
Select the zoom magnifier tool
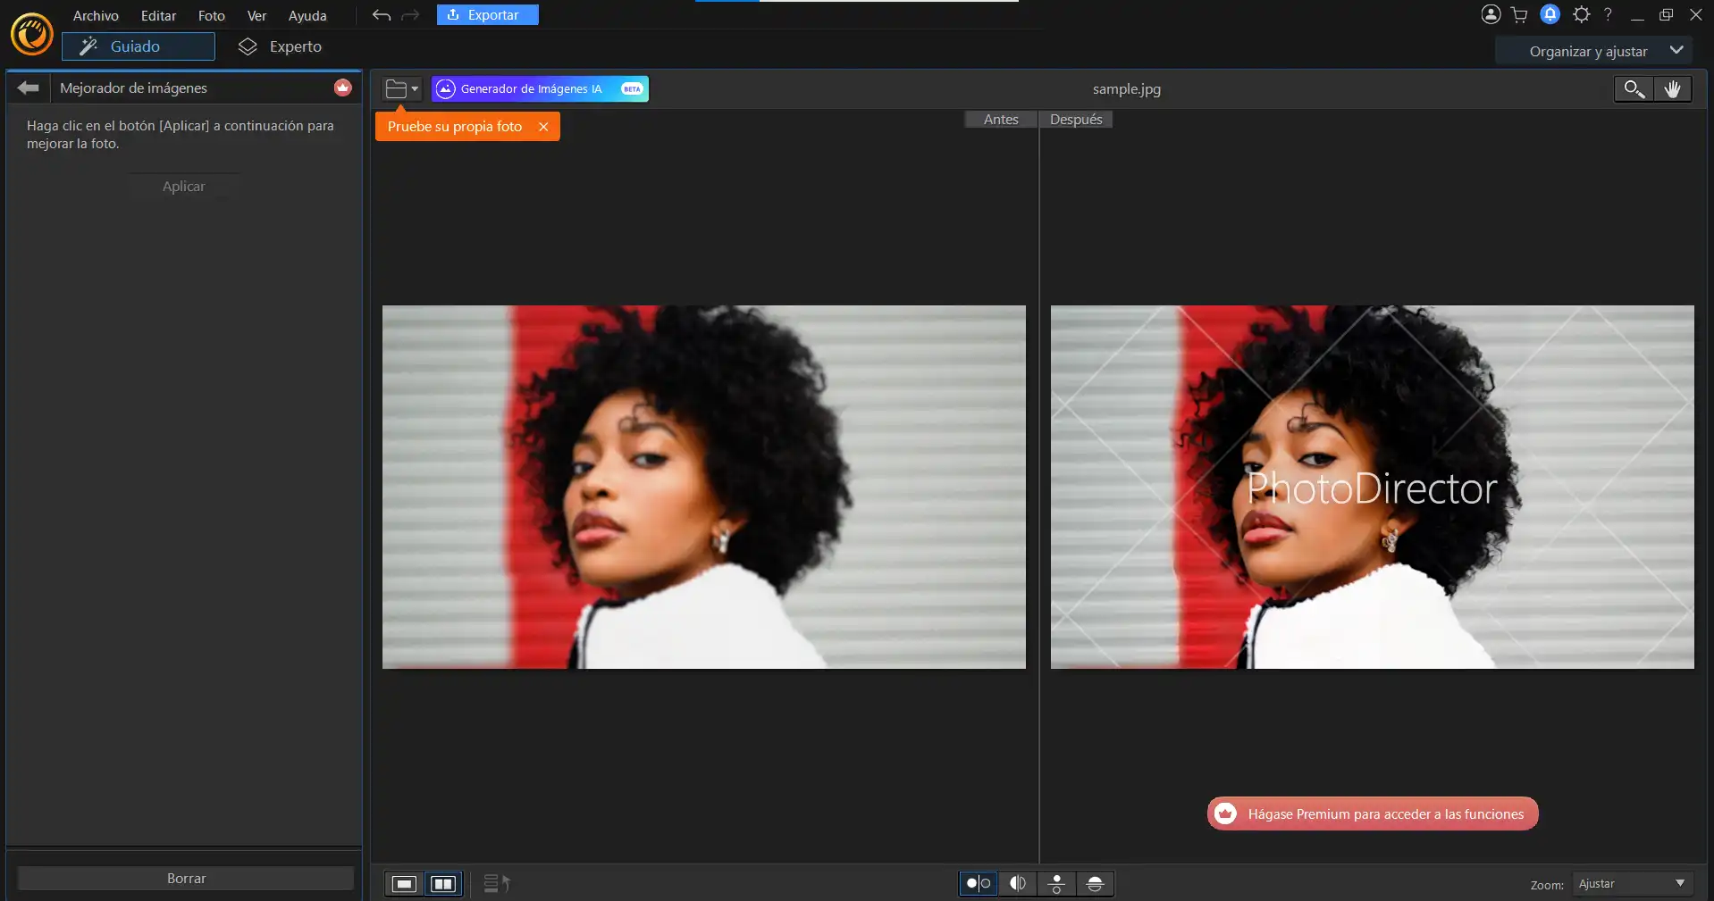pyautogui.click(x=1634, y=88)
